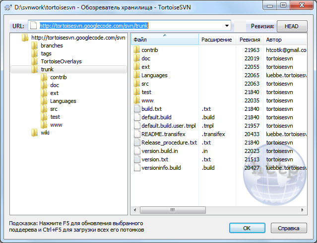The height and width of the screenshot is (243, 317).
Task: Select test under trunk in tree
Action: pyautogui.click(x=55, y=117)
